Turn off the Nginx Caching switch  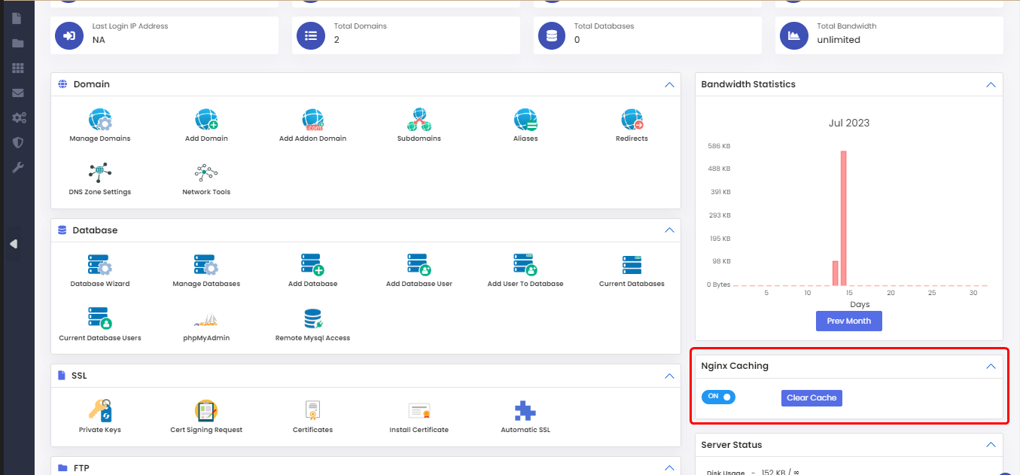[x=718, y=397]
